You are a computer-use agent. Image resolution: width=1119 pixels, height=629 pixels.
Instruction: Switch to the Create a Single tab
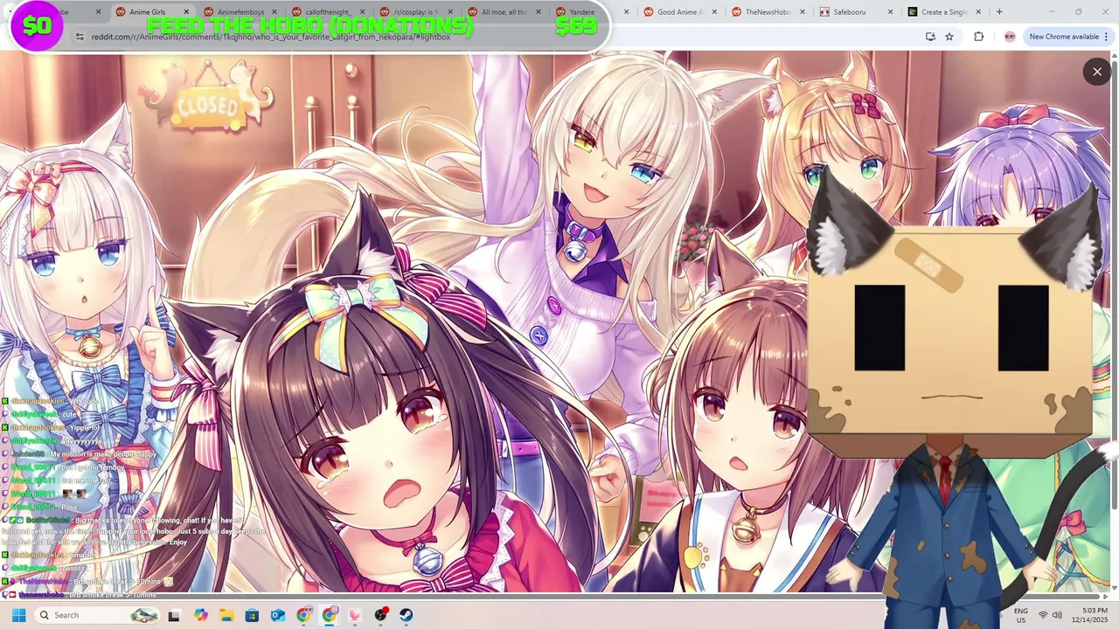click(943, 12)
